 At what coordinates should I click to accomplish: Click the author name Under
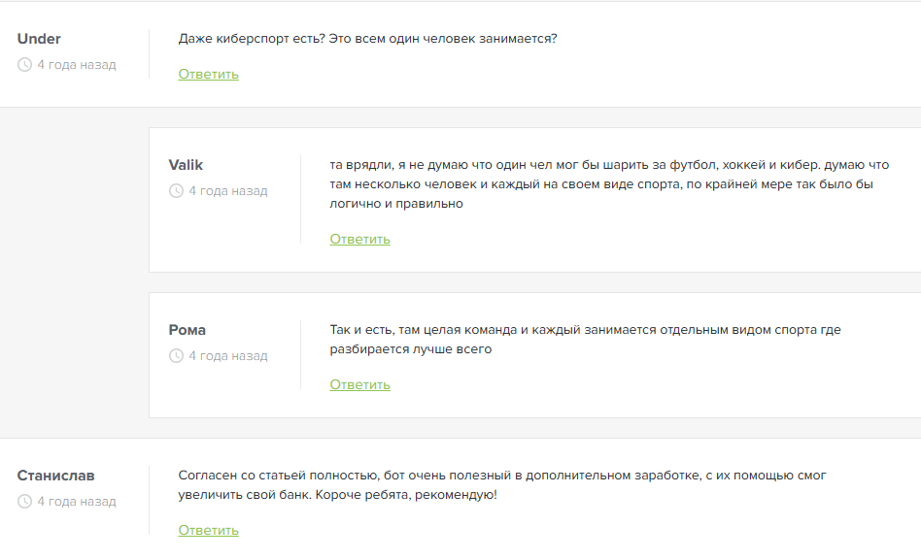tap(39, 39)
